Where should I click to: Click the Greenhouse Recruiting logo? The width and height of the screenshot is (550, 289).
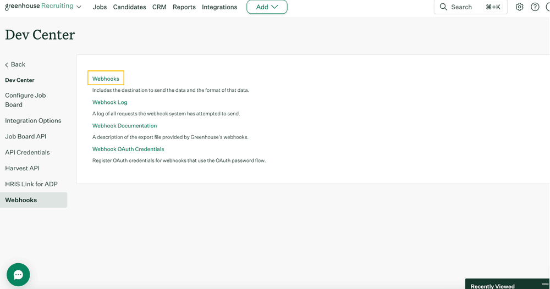click(x=38, y=7)
